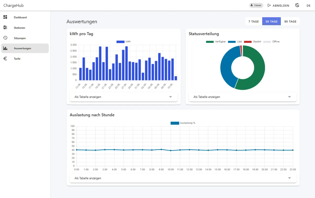Click the Tarife euro icon
The height and width of the screenshot is (198, 315).
pos(5,59)
